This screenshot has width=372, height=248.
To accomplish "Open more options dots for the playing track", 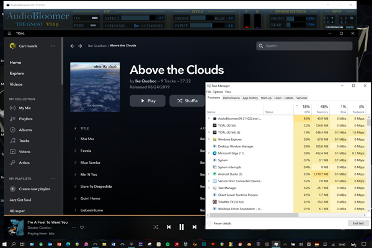I will (74, 228).
